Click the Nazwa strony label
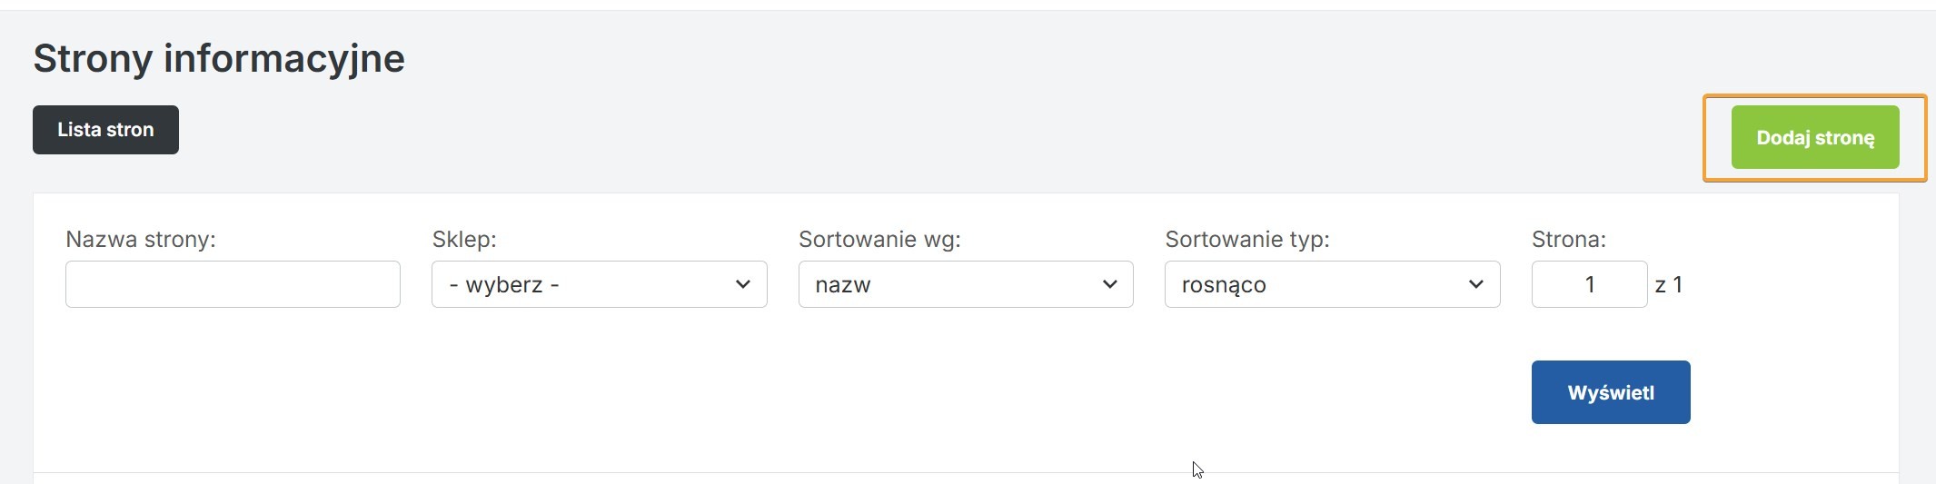Viewport: 1936px width, 484px height. 141,240
